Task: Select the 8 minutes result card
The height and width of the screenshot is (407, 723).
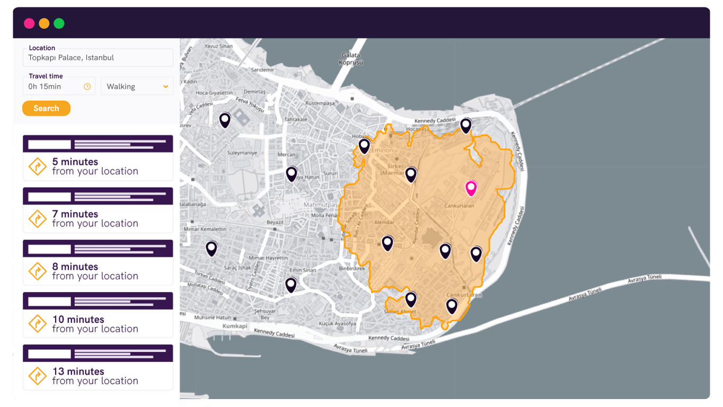Action: (x=98, y=263)
